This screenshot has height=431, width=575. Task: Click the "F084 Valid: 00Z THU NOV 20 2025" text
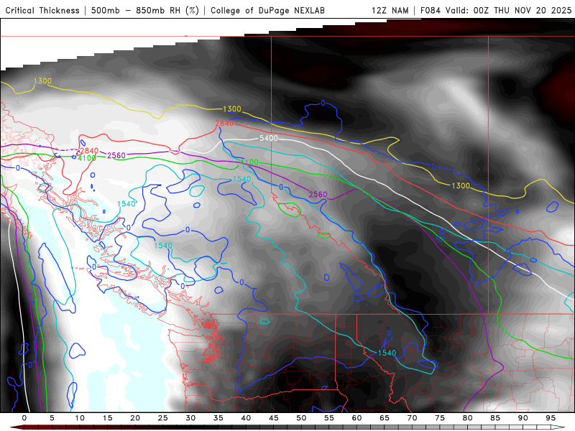(496, 11)
